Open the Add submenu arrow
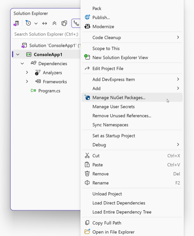Image resolution: width=194 pixels, height=236 pixels. pos(178,88)
